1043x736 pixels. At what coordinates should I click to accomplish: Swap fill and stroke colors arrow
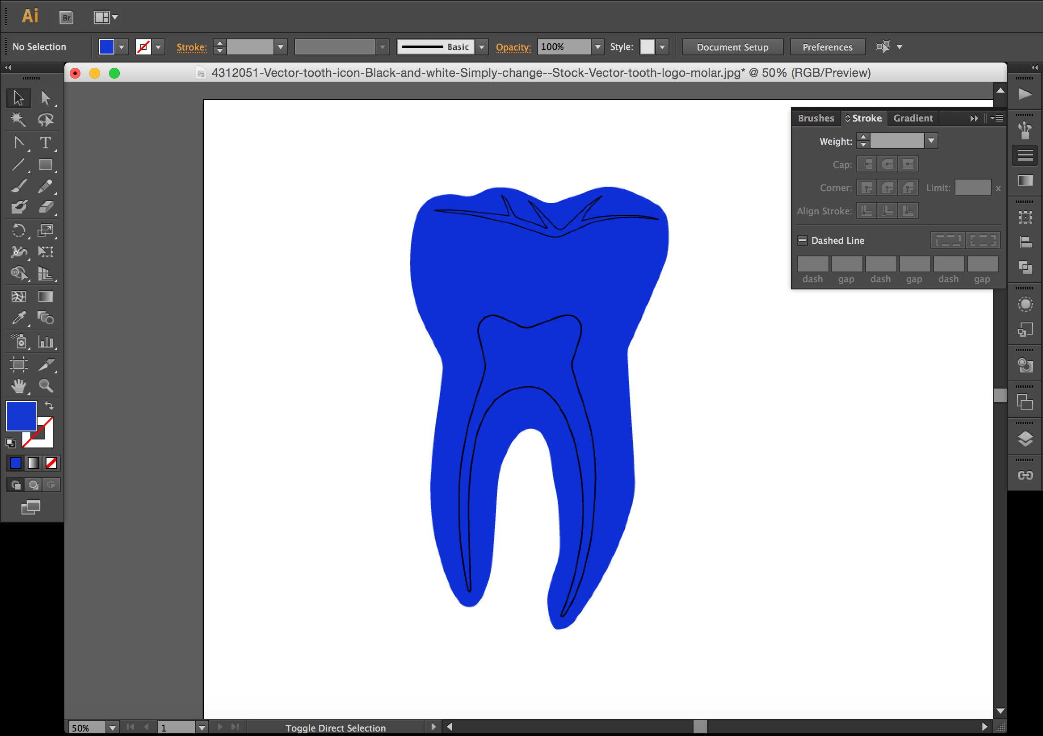click(49, 405)
